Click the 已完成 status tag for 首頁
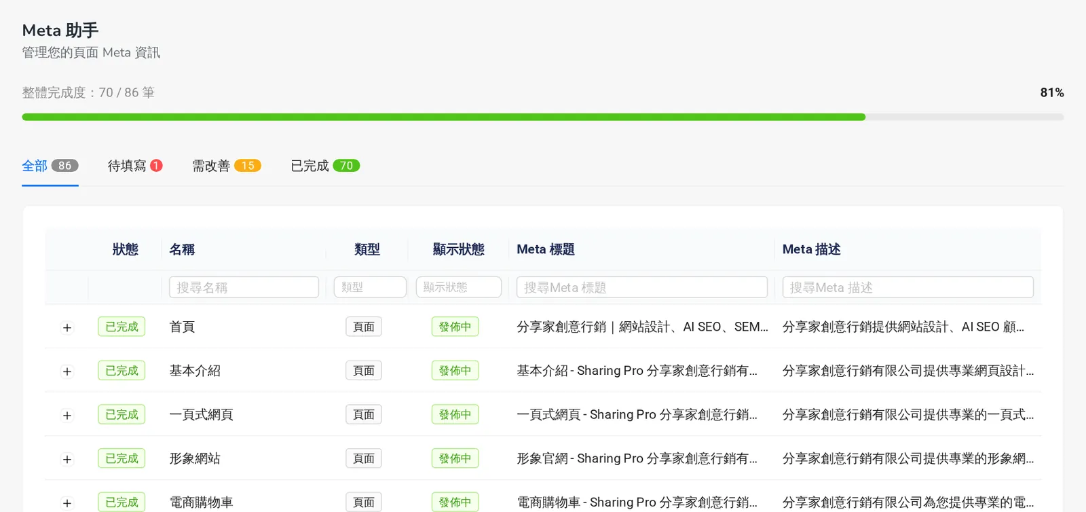Screen dimensions: 1086x512 (121, 327)
